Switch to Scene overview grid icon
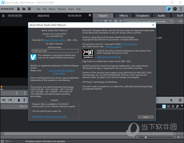 pyautogui.click(x=168, y=106)
